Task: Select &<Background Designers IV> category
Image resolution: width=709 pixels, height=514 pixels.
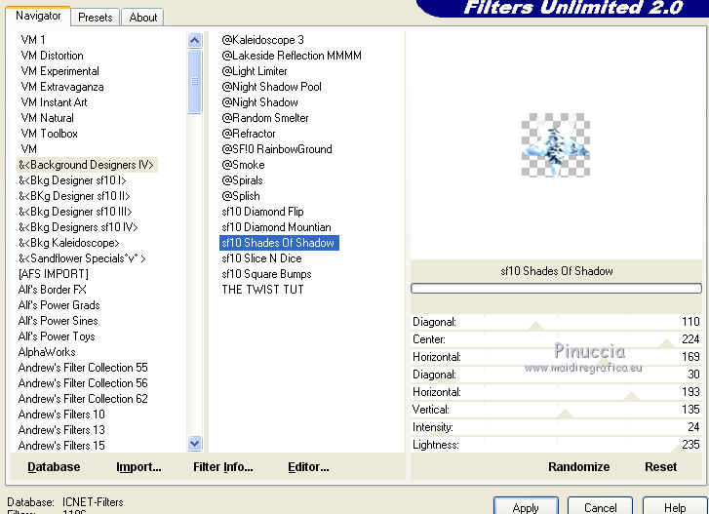Action: [86, 165]
